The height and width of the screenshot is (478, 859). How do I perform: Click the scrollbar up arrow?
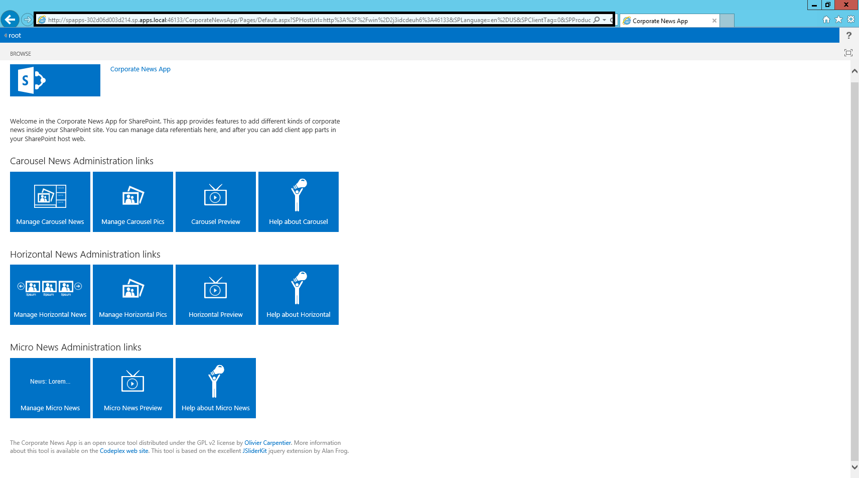(854, 71)
